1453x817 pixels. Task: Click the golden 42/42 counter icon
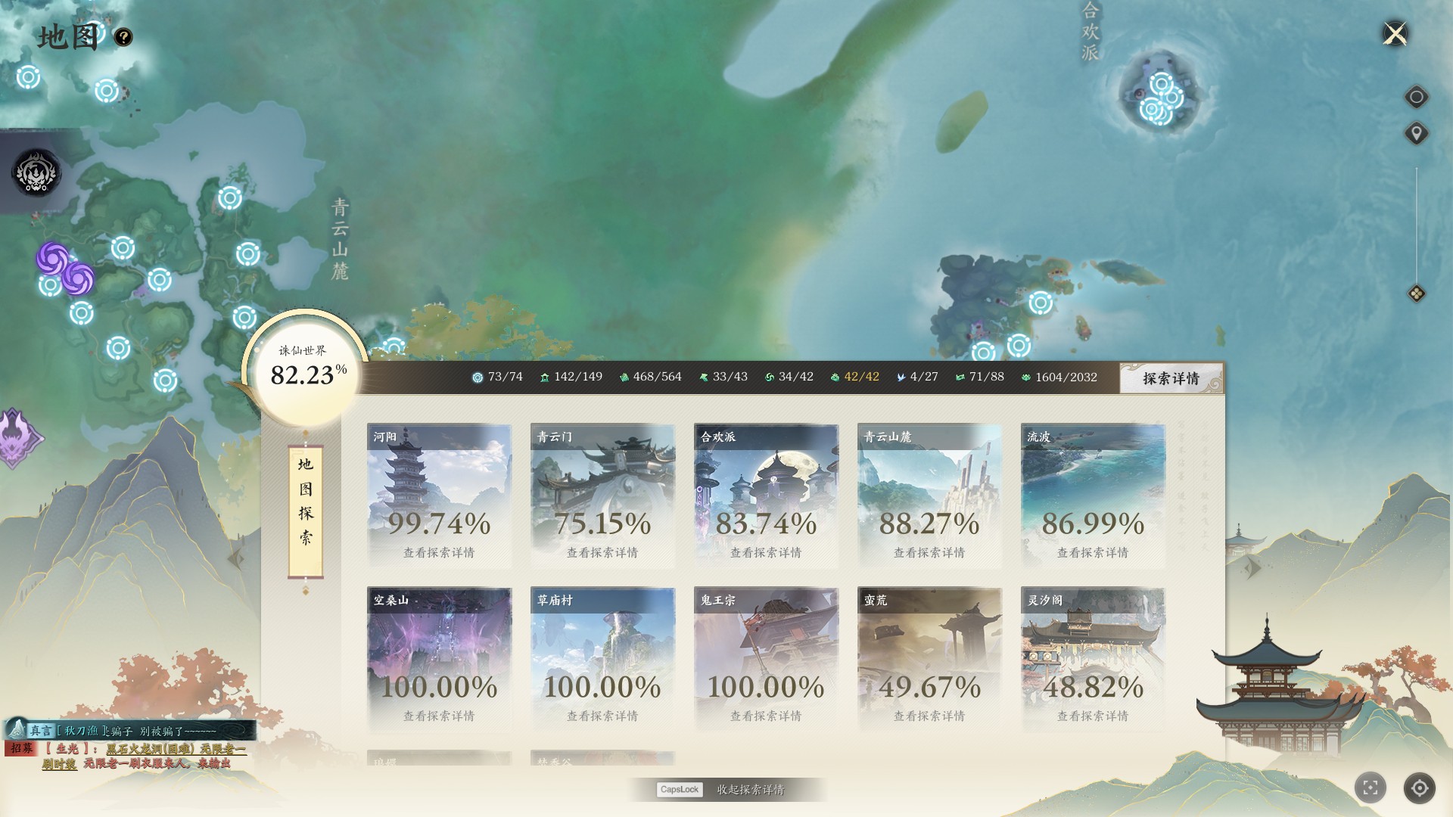835,377
